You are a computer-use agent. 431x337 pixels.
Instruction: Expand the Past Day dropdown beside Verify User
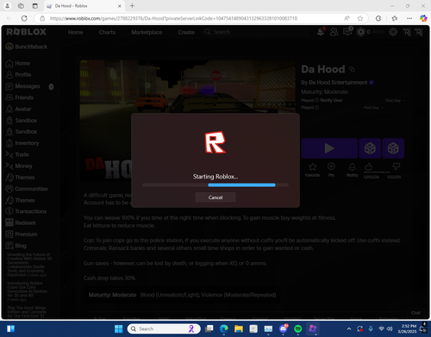point(396,101)
